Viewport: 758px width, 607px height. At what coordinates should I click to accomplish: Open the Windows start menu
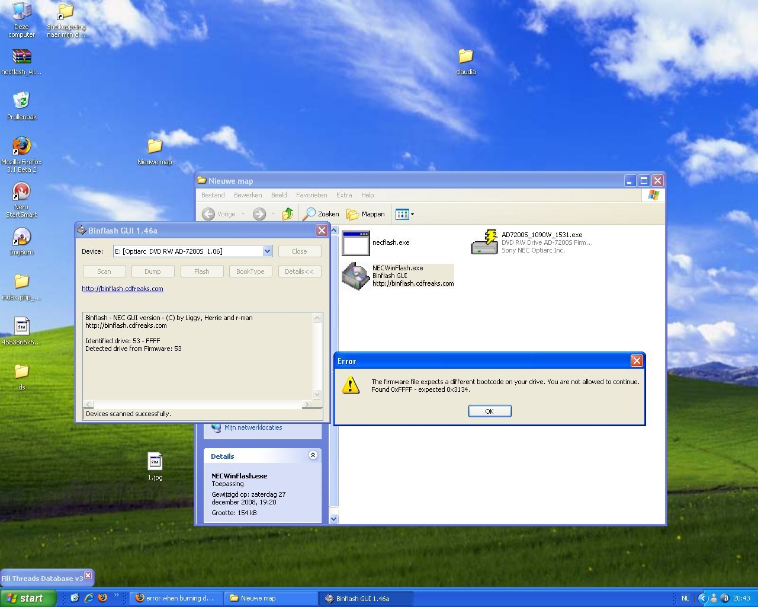[x=28, y=598]
